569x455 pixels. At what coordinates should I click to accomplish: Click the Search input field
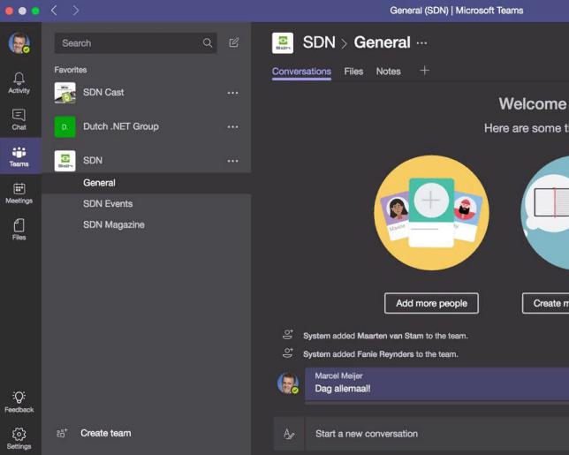pos(136,43)
